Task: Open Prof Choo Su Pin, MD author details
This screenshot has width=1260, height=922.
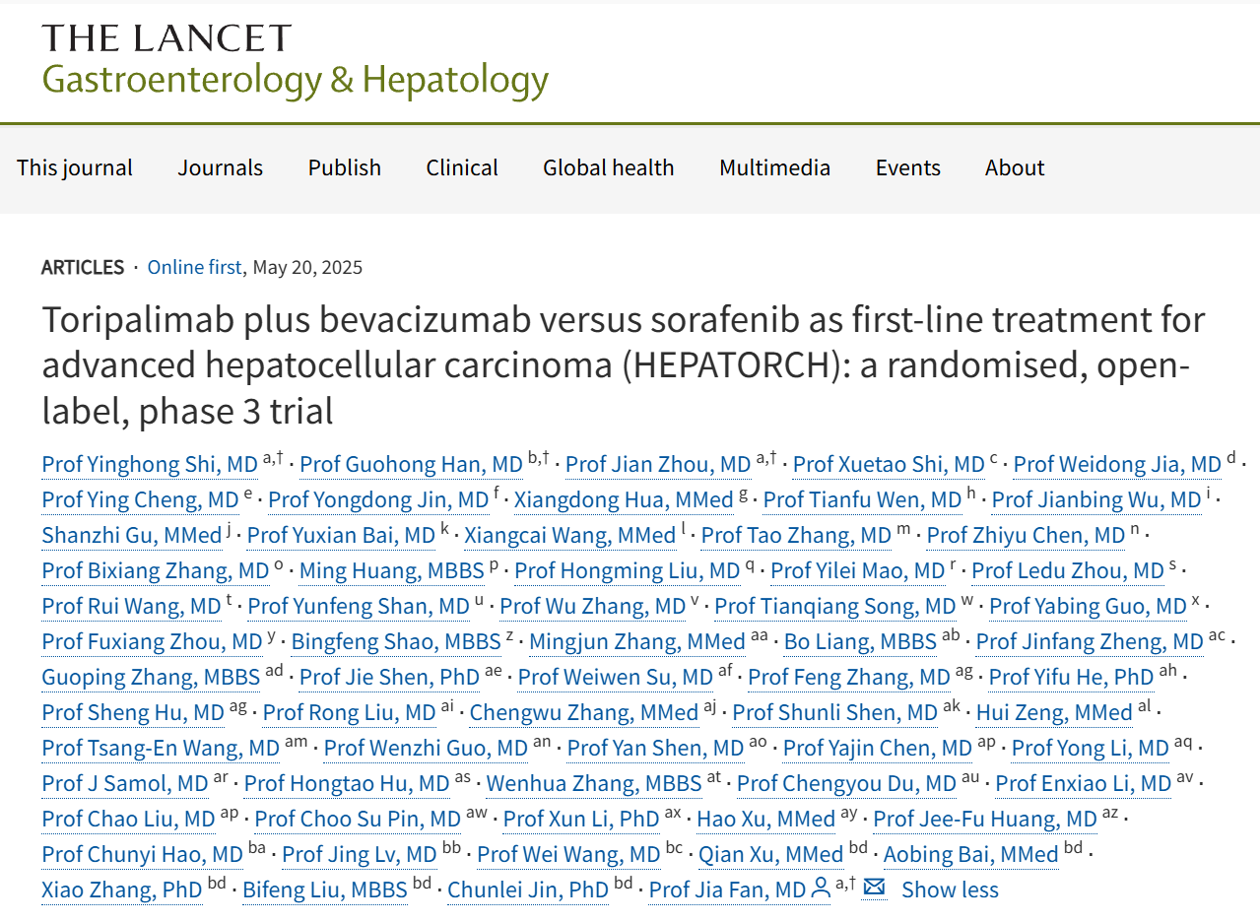Action: (x=358, y=820)
